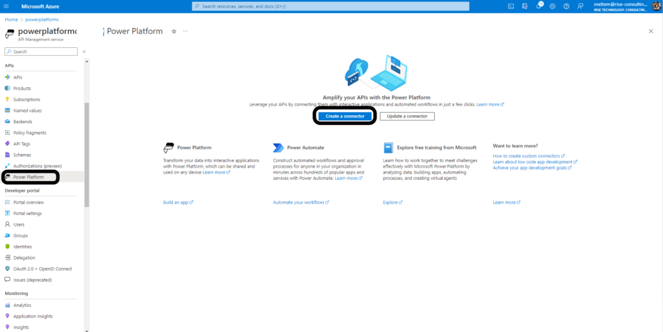Click Create a connector button

point(345,116)
